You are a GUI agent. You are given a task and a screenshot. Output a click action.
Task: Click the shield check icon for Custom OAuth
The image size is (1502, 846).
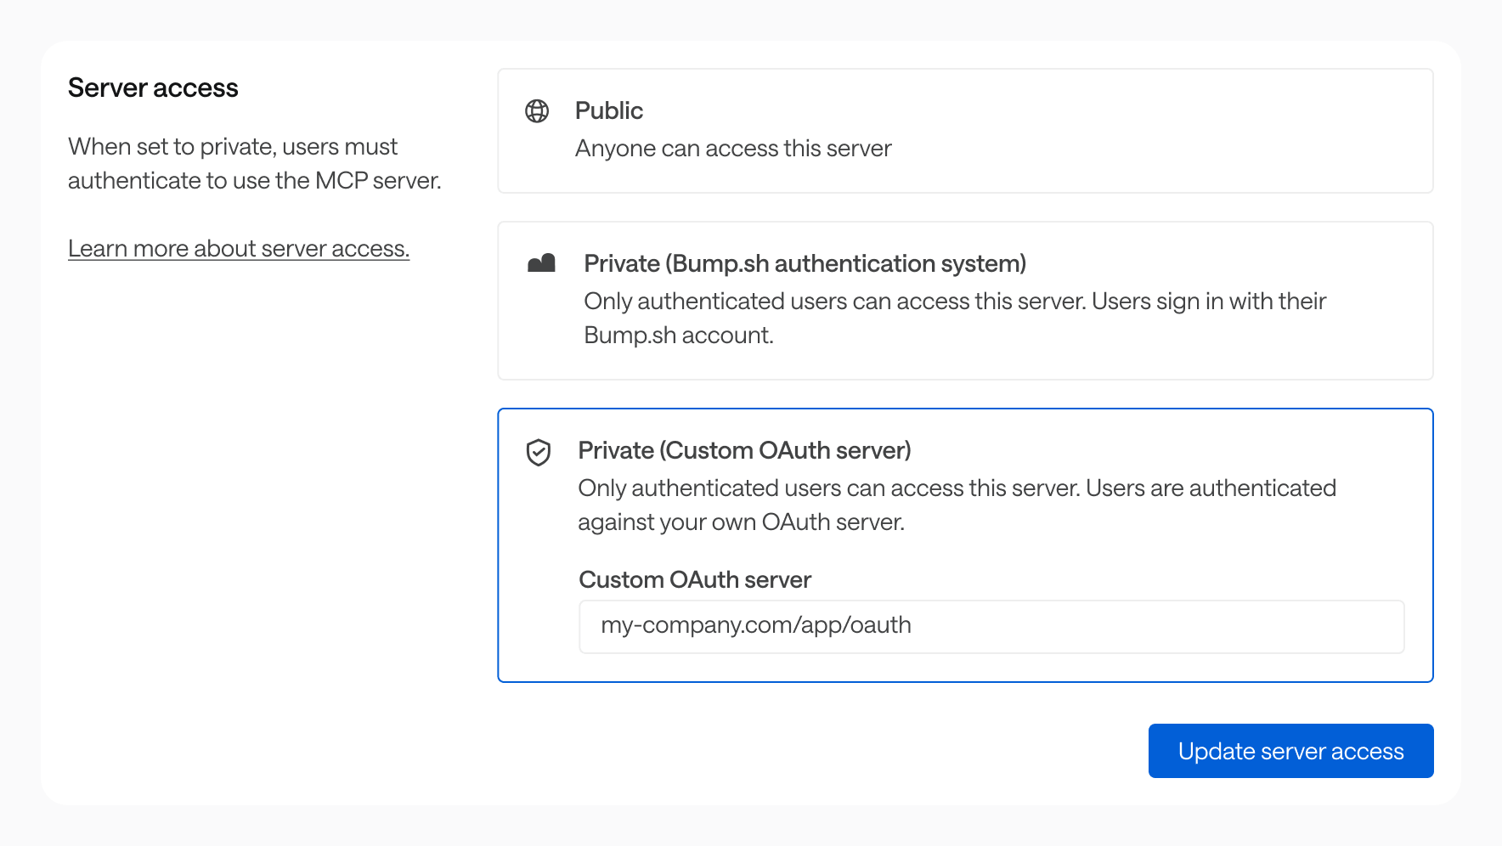tap(539, 453)
